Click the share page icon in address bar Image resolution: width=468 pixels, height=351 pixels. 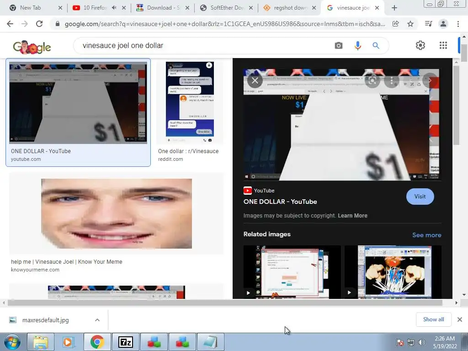tap(396, 24)
